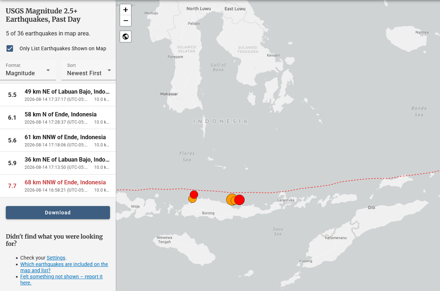
Task: Select the large red earthquake circle north of Ende
Action: [x=239, y=200]
